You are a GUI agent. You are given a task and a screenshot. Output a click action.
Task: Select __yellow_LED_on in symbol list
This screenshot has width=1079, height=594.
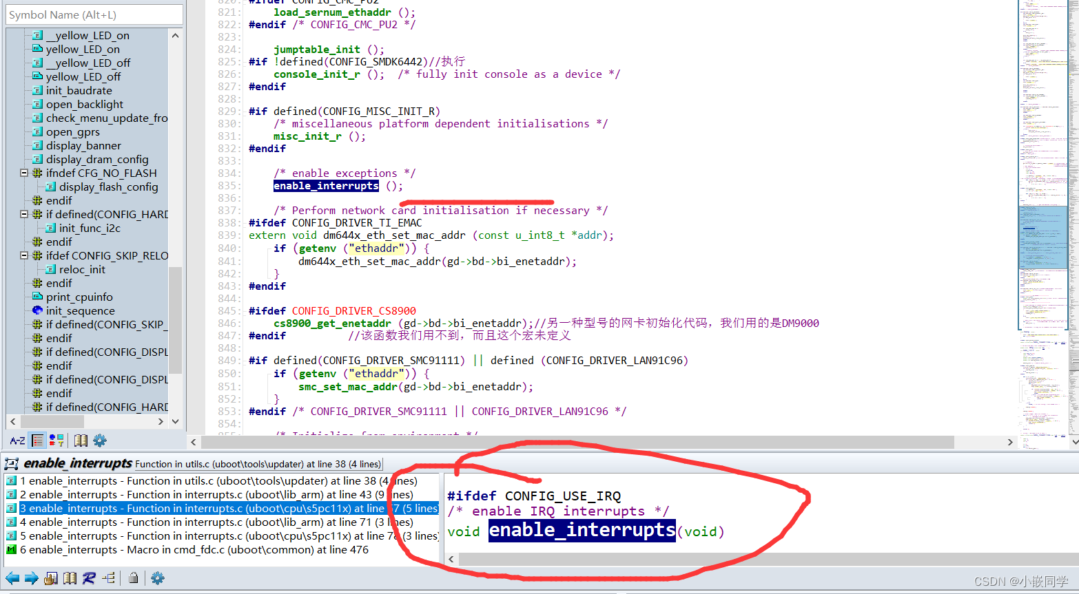tap(88, 36)
